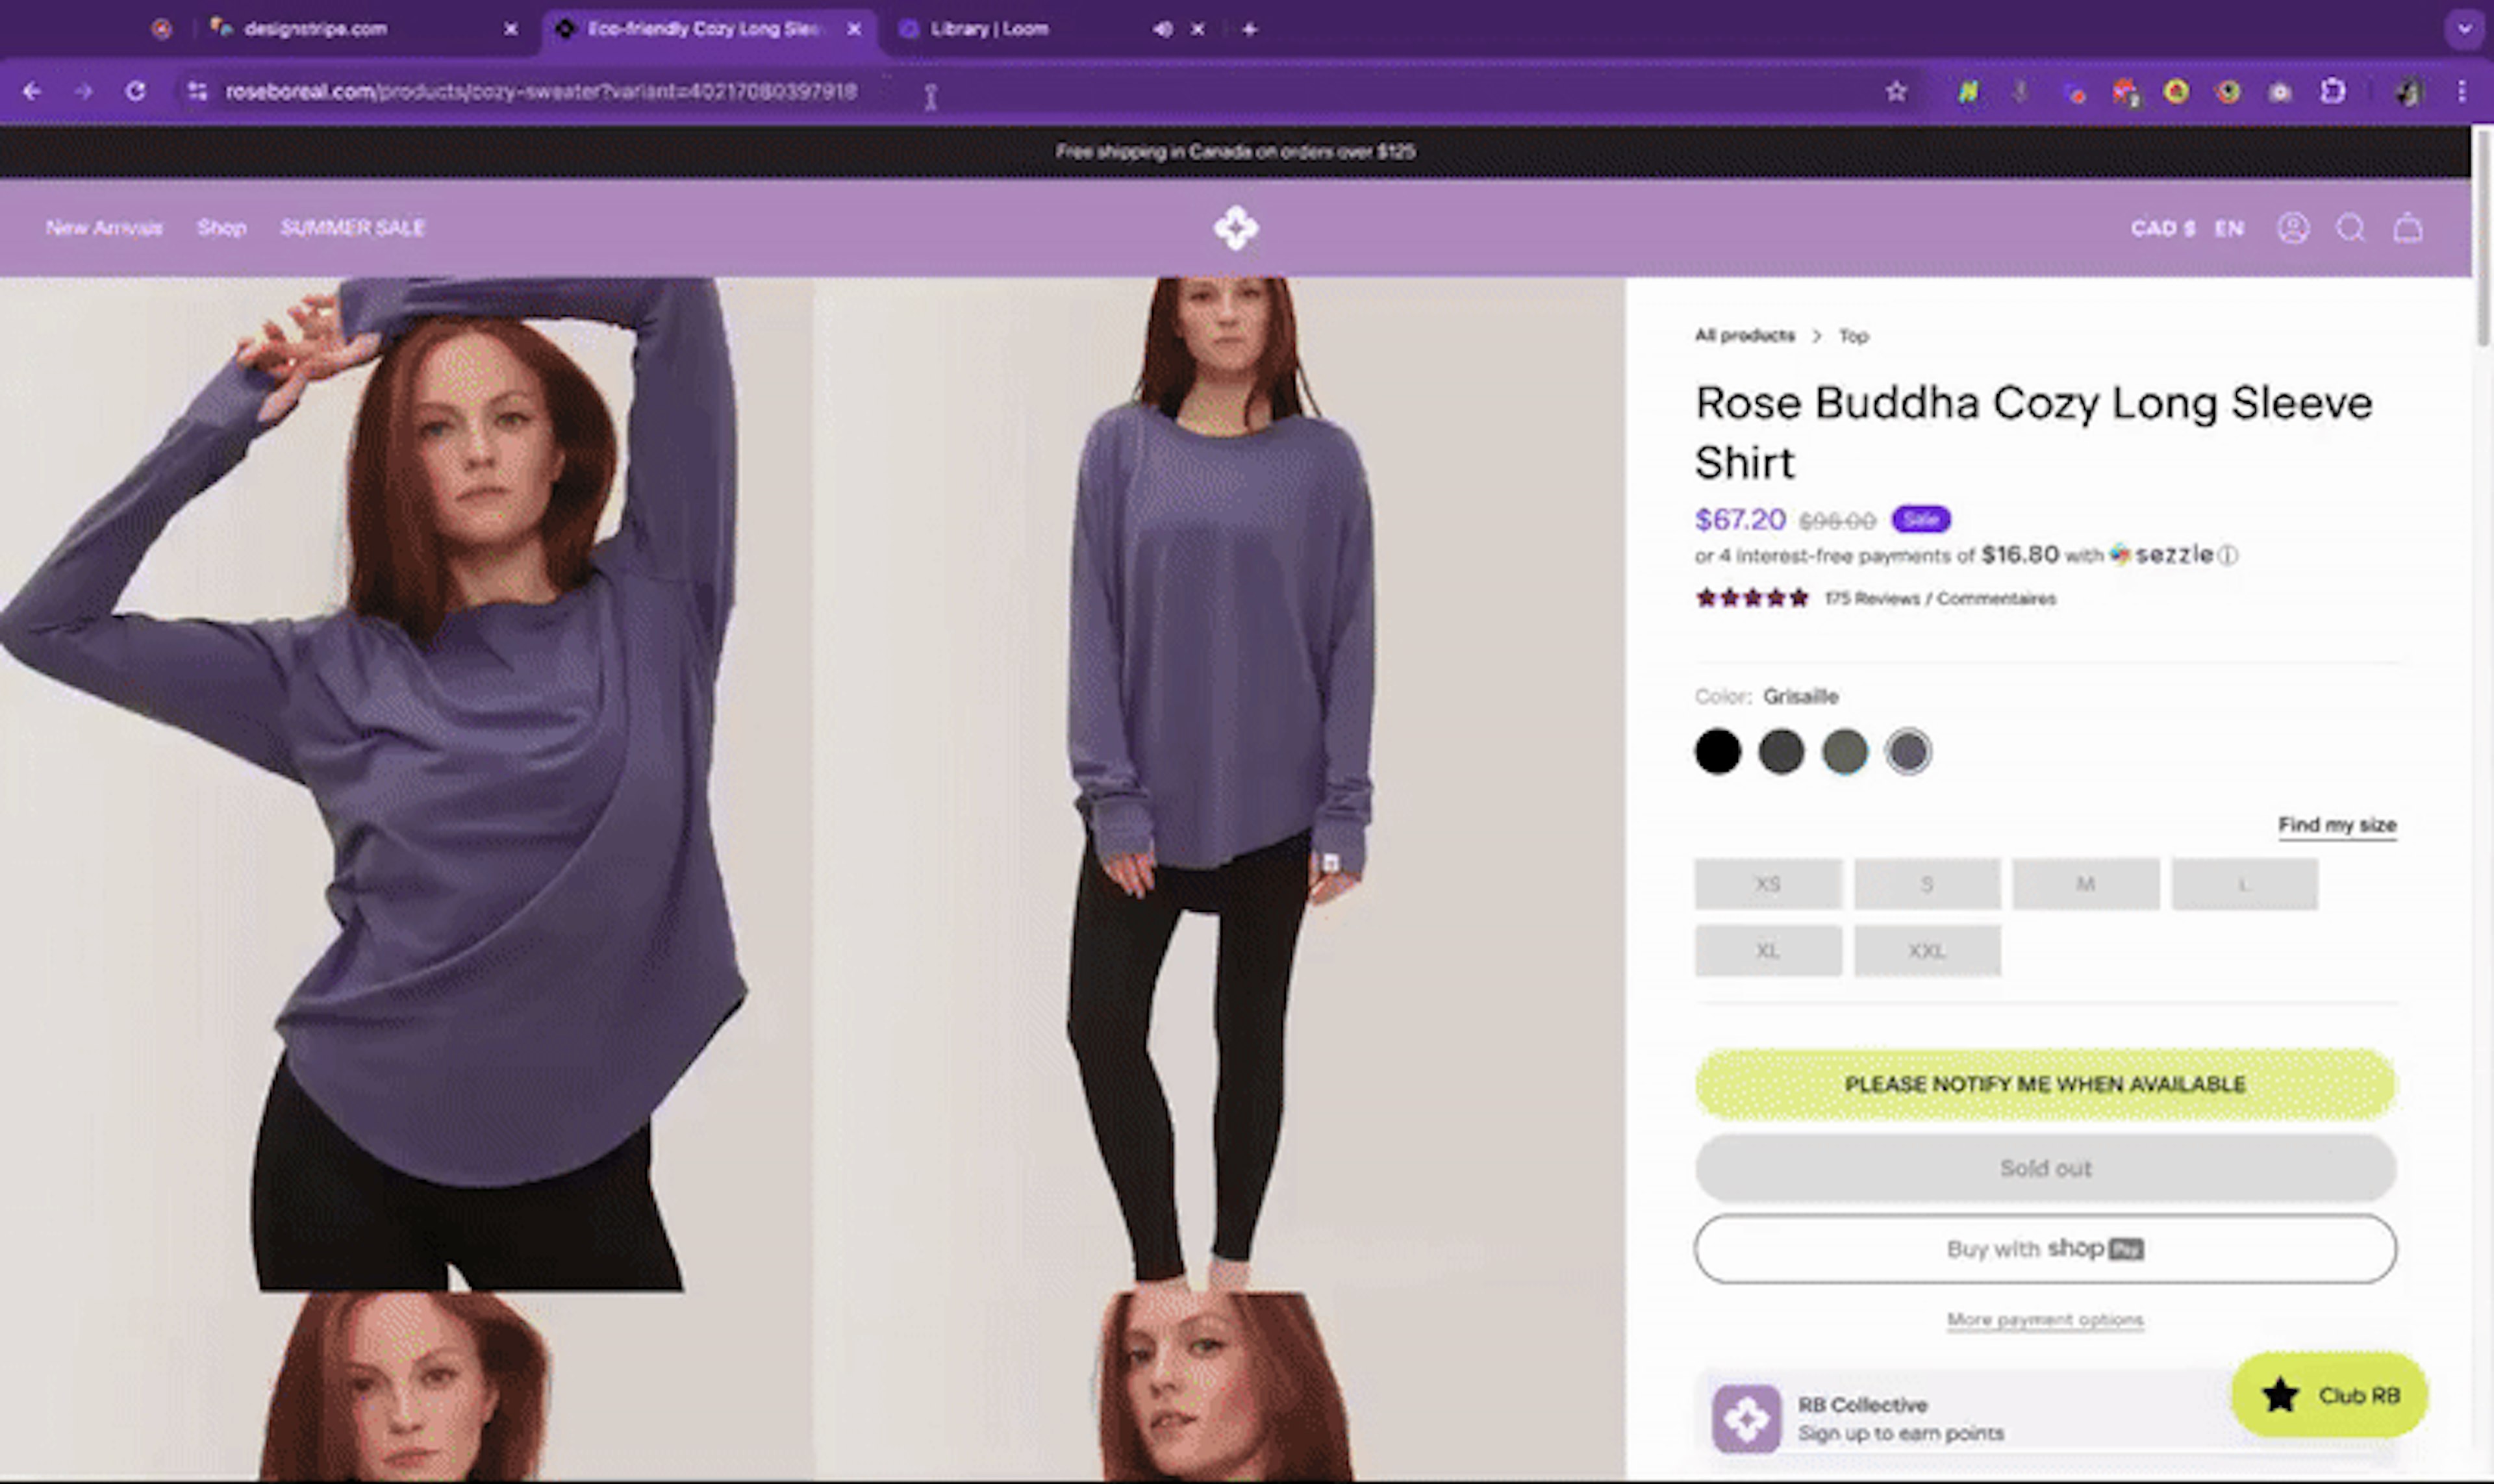Click the Rose Boreal flower logo
Screen dimensions: 2494x1484
pyautogui.click(x=1236, y=228)
